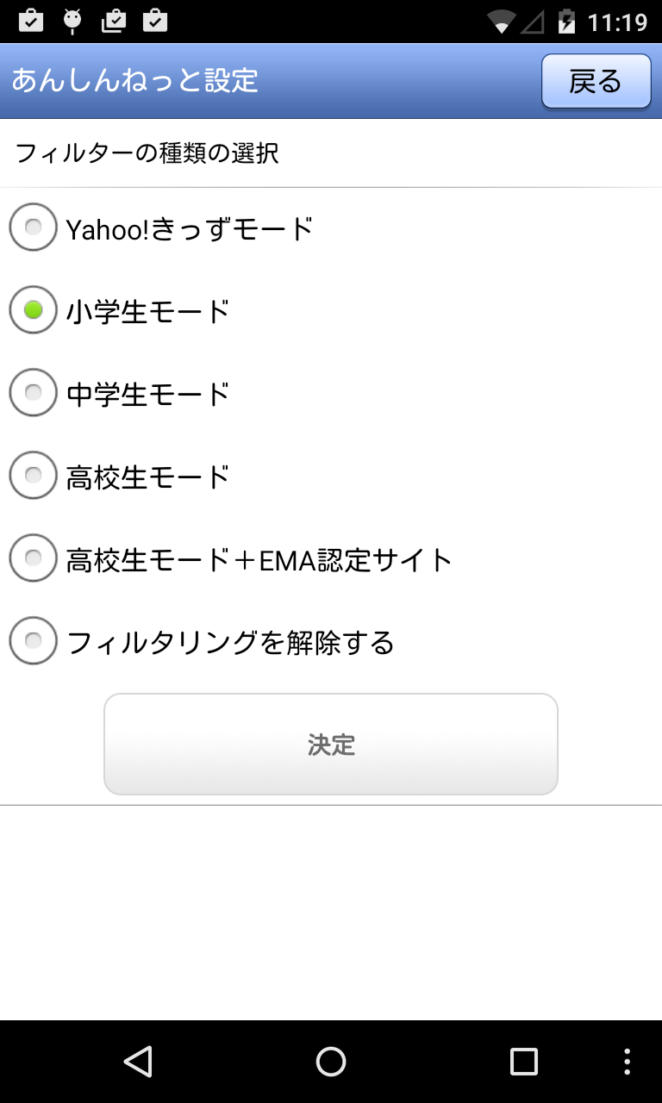Select フィルタリングを解除する radio button

click(34, 641)
